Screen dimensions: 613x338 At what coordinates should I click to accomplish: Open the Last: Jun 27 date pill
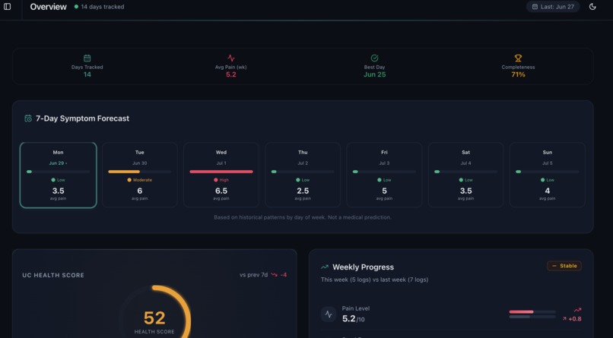coord(553,7)
